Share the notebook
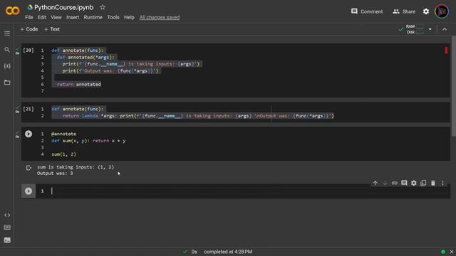The height and width of the screenshot is (256, 456). 404,11
